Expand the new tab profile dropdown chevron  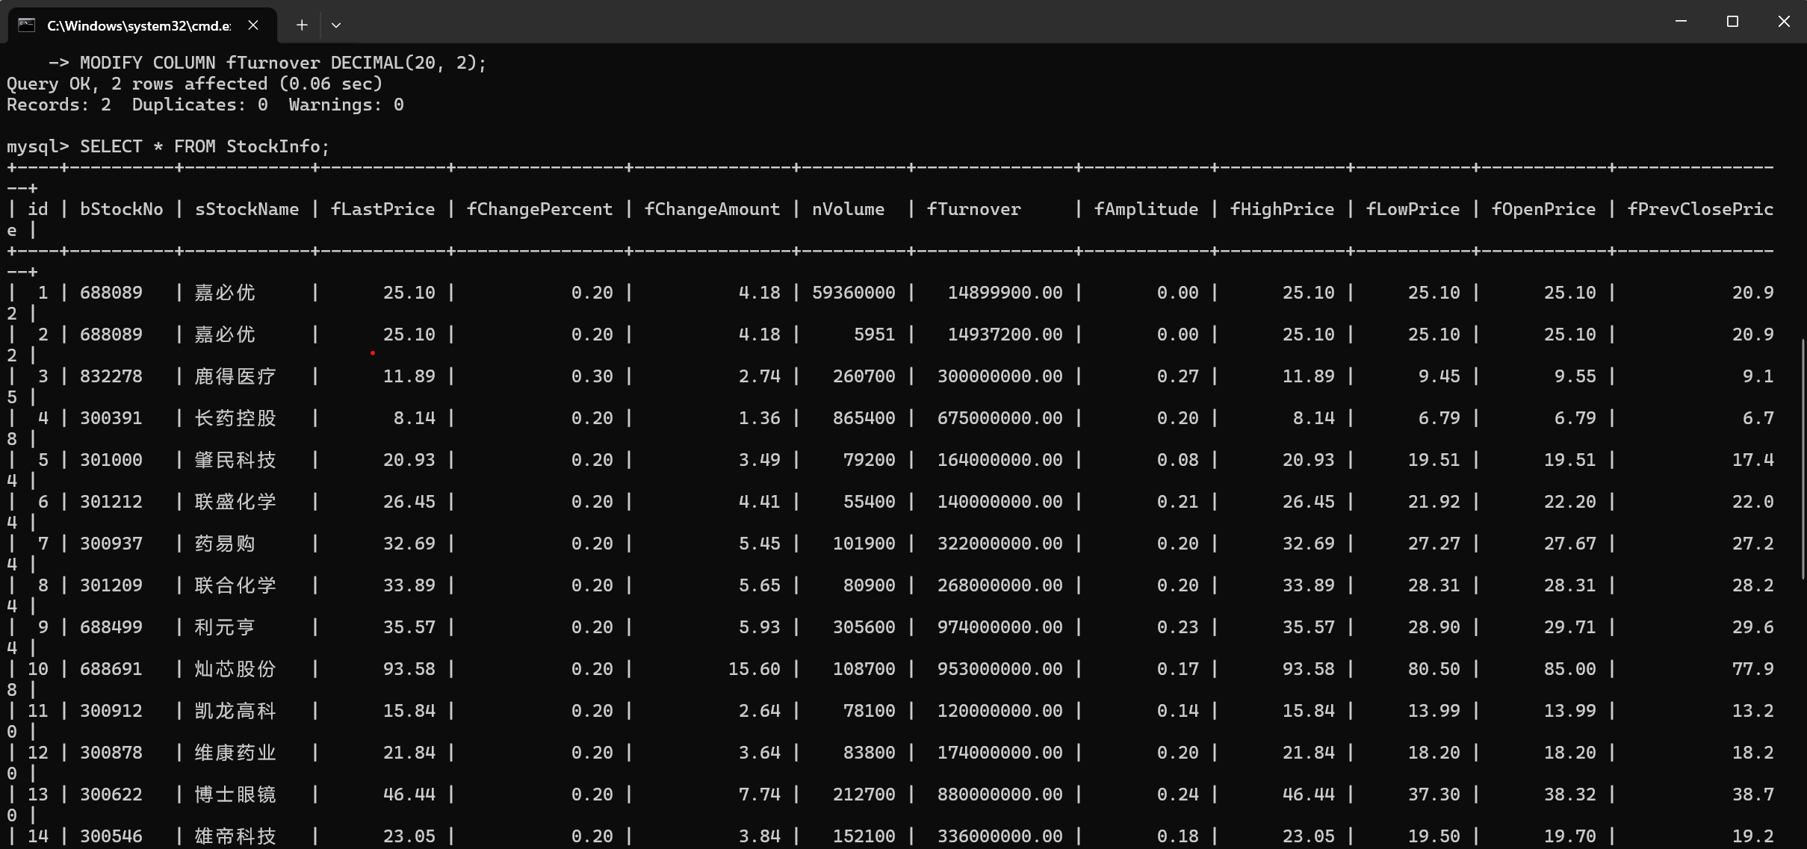[x=336, y=25]
